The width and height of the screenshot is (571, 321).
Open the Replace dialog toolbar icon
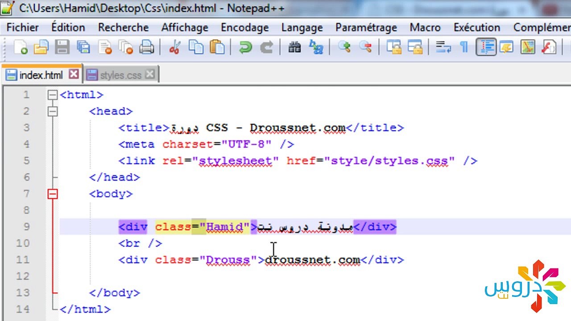316,47
